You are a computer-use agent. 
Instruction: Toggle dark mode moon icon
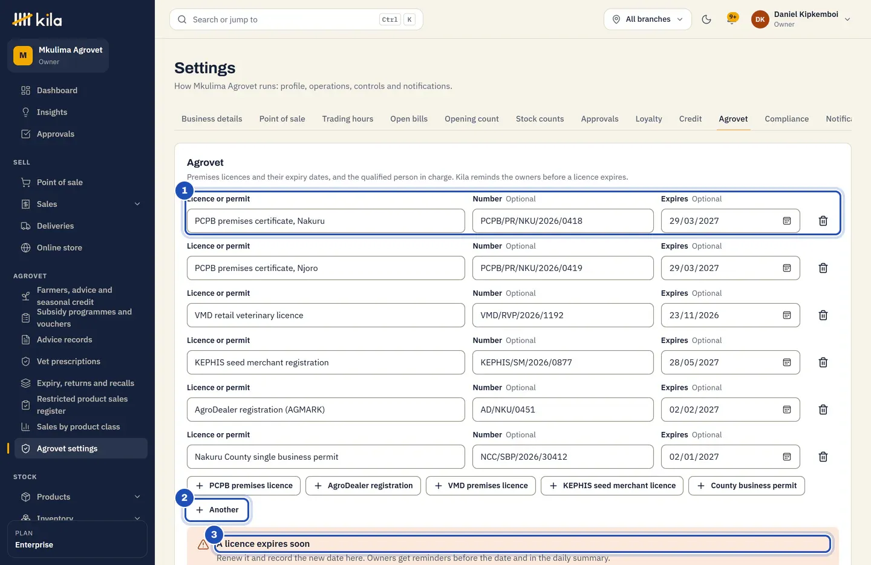706,19
